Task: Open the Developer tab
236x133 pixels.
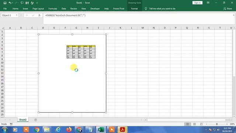Action: click(95, 8)
